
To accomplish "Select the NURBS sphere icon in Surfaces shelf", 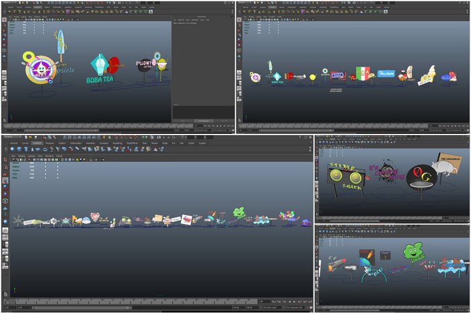I will tap(12, 149).
